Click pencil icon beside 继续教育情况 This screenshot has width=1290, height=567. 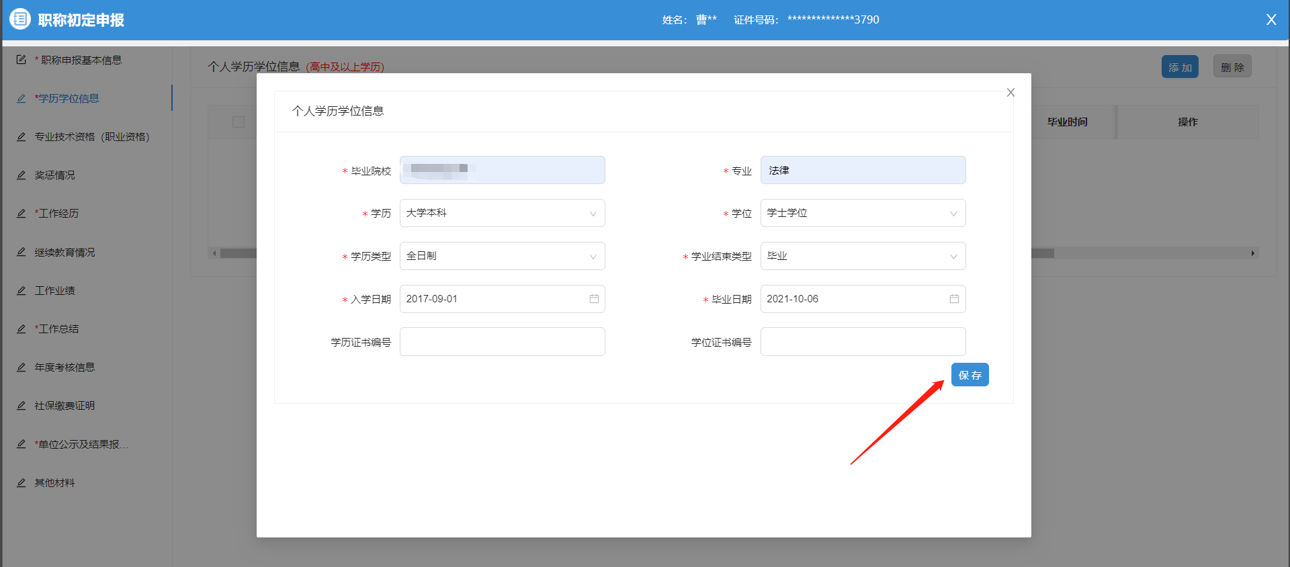coord(21,252)
